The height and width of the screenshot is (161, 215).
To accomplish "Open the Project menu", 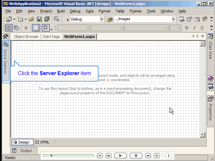I will coord(46,11).
